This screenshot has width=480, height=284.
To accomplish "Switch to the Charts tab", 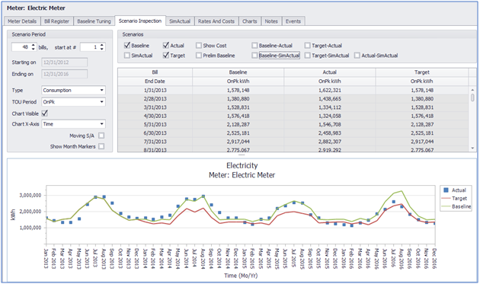I will point(250,21).
